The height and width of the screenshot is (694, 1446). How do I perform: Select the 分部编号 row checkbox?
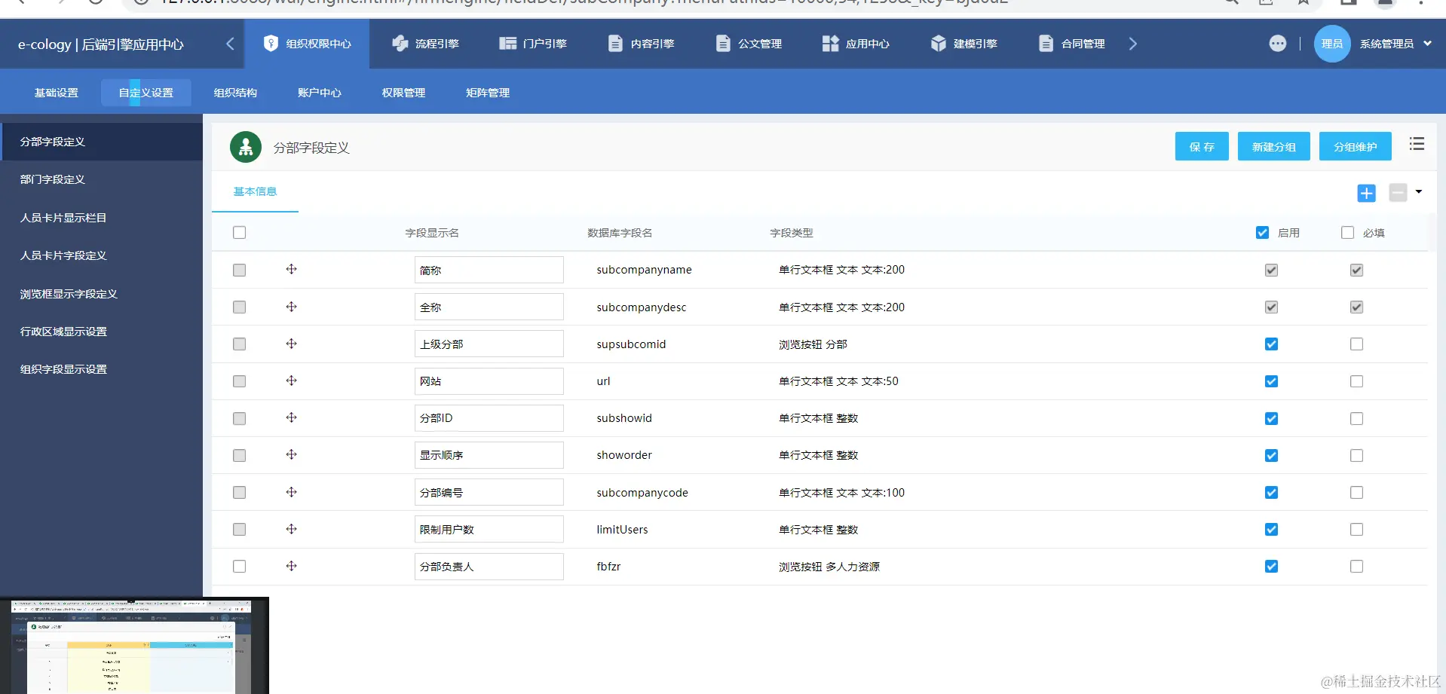pyautogui.click(x=239, y=492)
